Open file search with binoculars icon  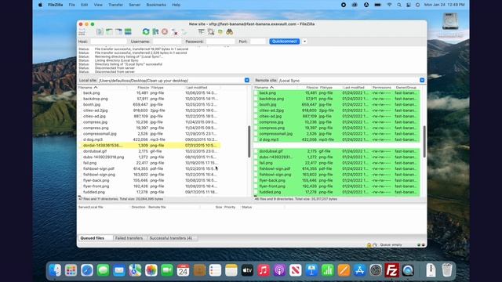tap(229, 31)
